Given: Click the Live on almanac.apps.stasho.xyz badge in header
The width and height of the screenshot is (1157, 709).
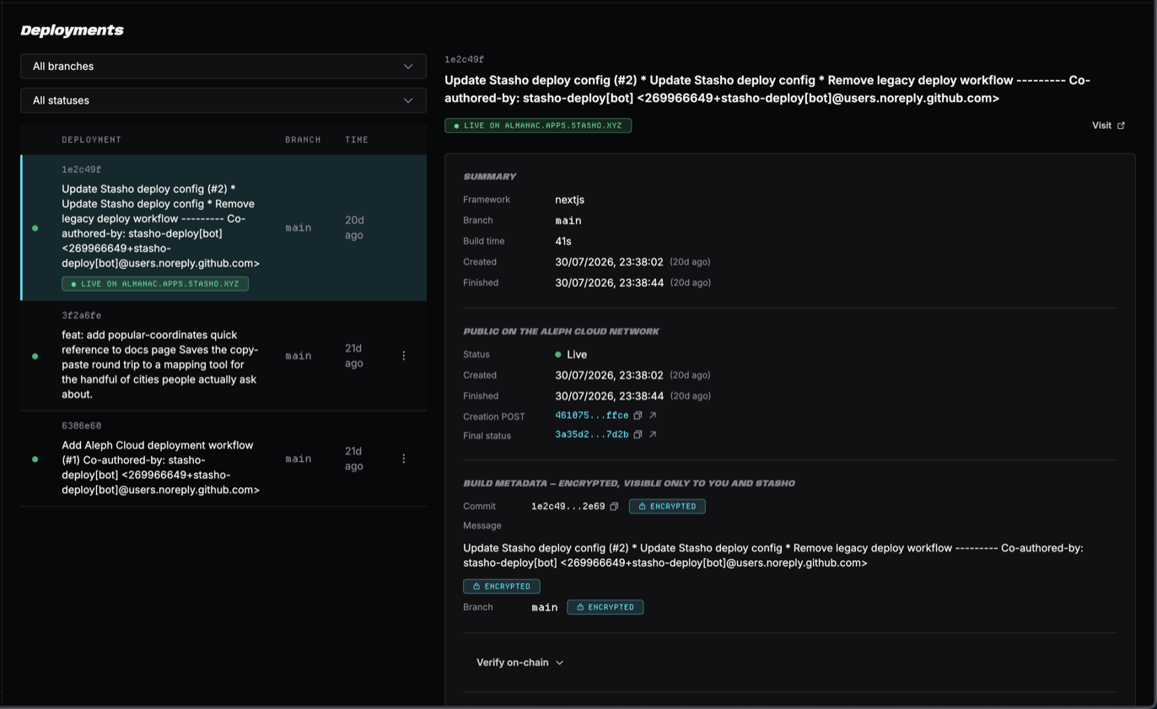Looking at the screenshot, I should click(538, 126).
